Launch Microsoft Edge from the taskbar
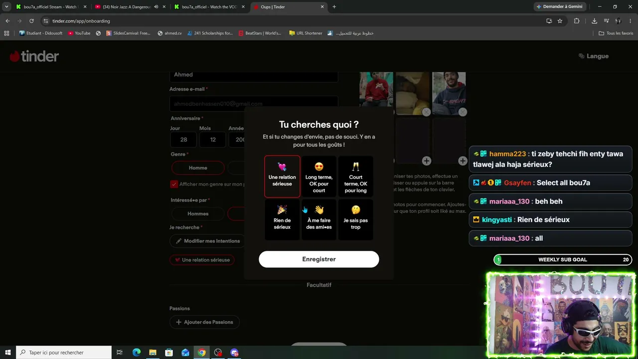 pyautogui.click(x=136, y=353)
